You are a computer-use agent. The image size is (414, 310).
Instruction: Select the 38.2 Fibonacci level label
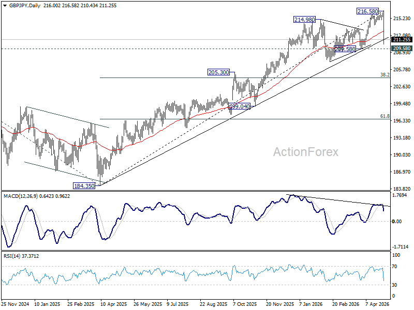click(x=385, y=75)
